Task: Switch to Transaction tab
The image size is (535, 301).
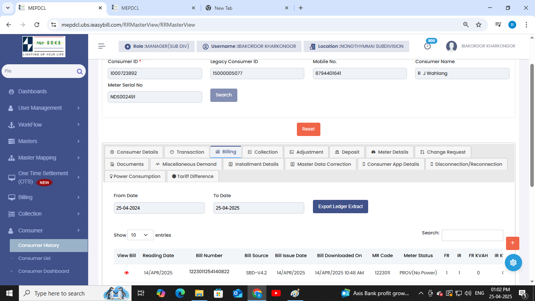Action: click(187, 152)
